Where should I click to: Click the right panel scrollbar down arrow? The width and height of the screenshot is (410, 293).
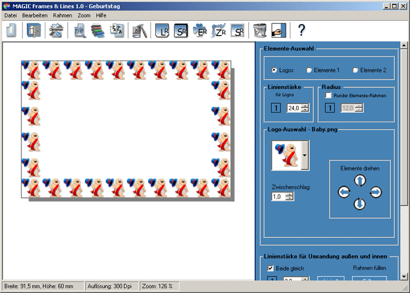(x=405, y=277)
